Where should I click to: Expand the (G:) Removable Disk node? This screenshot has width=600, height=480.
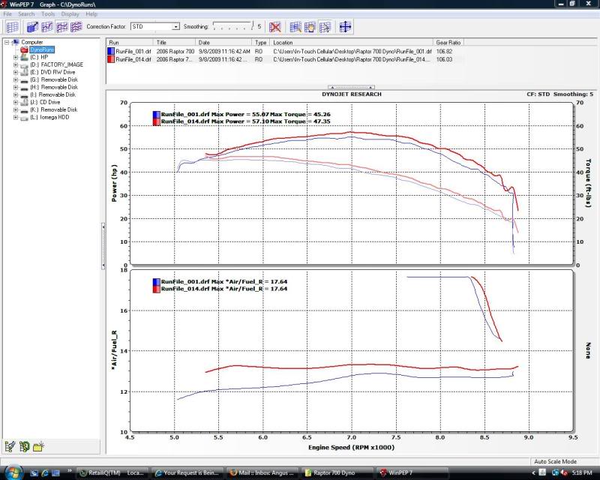pyautogui.click(x=15, y=79)
